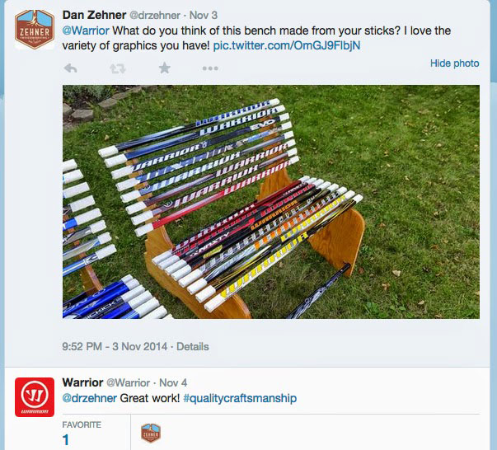Click the Zehner Woodworking profile avatar
This screenshot has height=450, width=497.
35,30
